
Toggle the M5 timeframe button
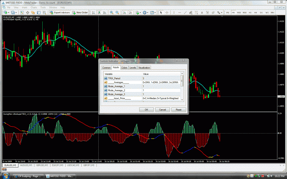click(233, 12)
